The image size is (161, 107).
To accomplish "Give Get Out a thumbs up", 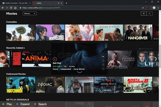I will tap(103, 61).
